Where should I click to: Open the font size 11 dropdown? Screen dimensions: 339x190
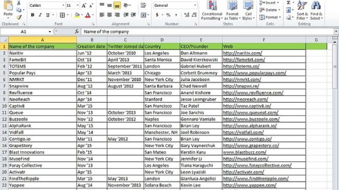pos(77,6)
